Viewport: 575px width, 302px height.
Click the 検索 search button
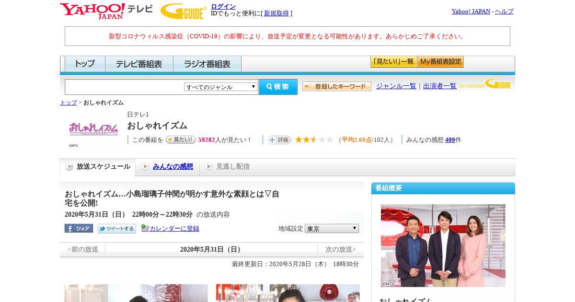coord(278,87)
